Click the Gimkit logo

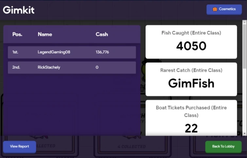[19, 10]
